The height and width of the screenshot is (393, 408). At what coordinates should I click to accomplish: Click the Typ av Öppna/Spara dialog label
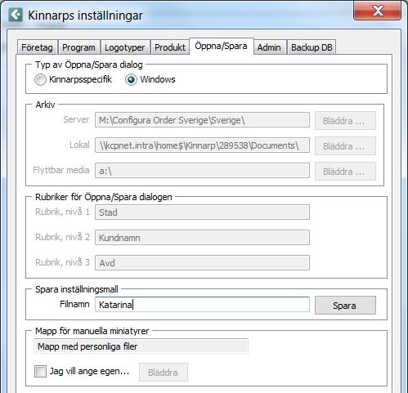point(89,65)
